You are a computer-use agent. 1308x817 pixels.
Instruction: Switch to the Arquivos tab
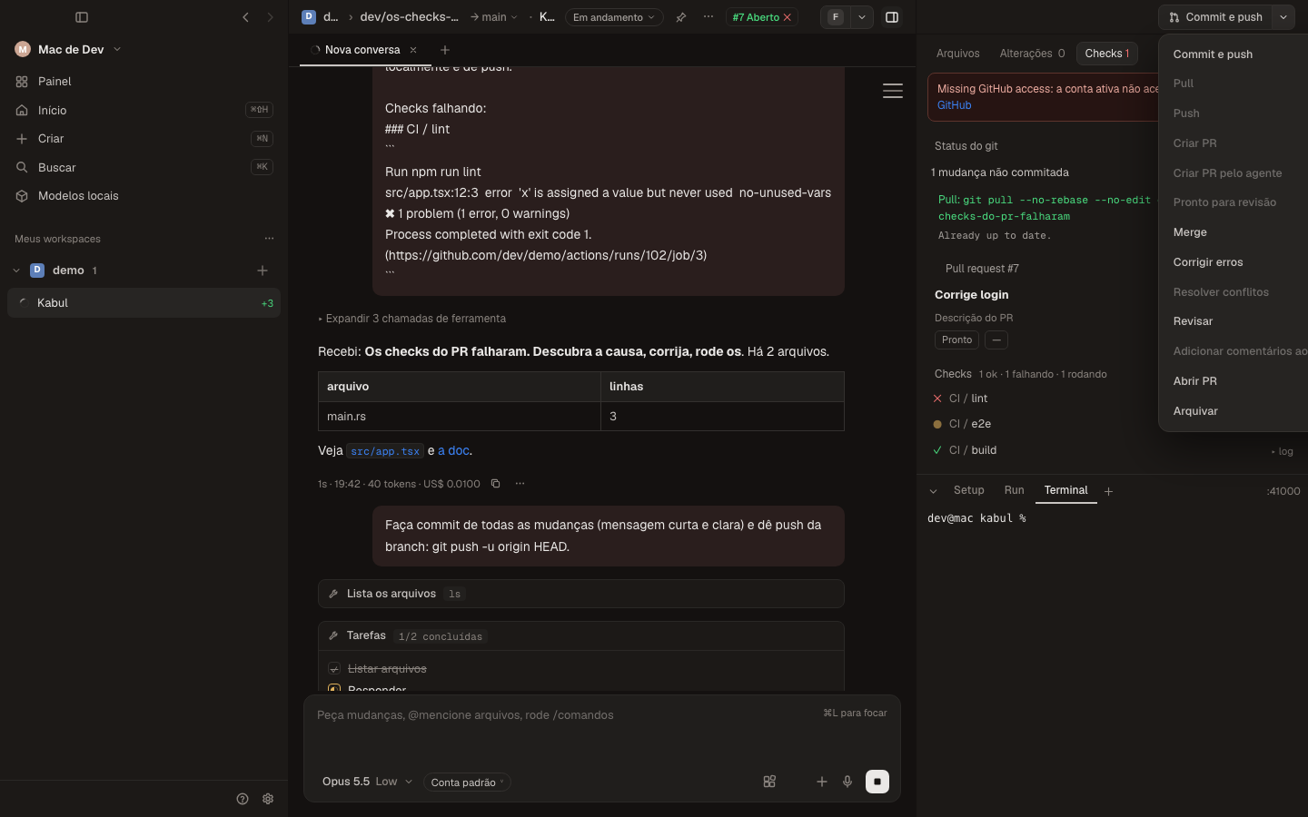click(958, 54)
